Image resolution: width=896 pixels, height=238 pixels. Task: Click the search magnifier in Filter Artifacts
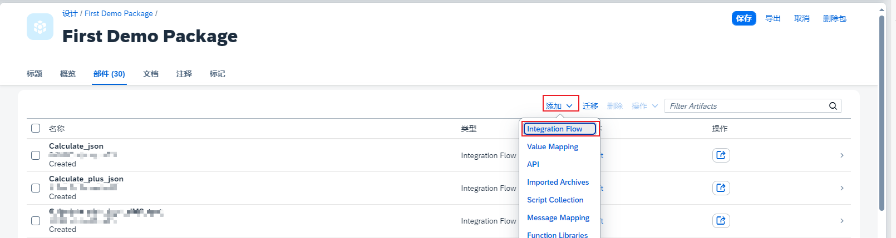click(833, 106)
